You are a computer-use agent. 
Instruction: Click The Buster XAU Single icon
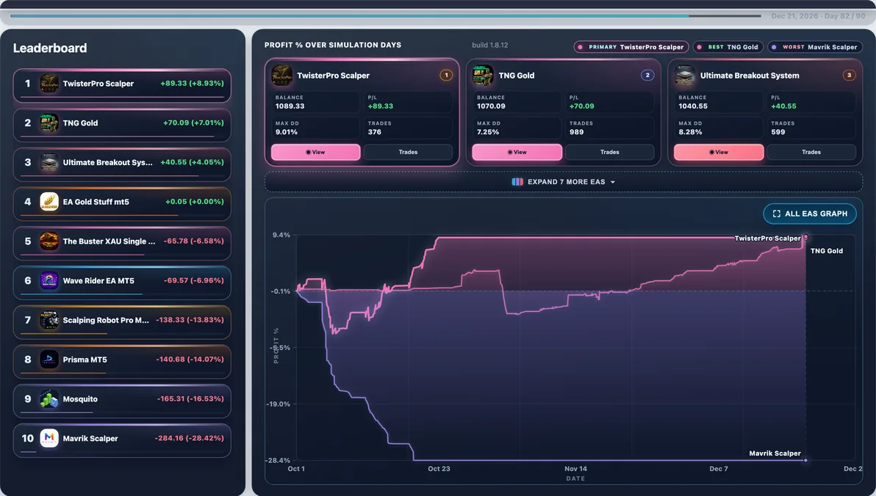tap(49, 241)
